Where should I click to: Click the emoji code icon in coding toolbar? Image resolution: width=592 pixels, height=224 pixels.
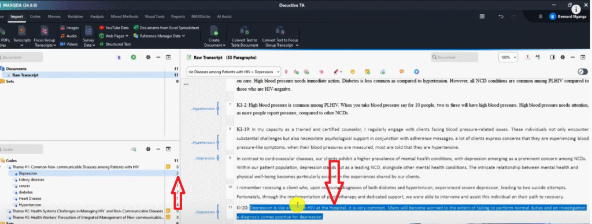[352, 71]
